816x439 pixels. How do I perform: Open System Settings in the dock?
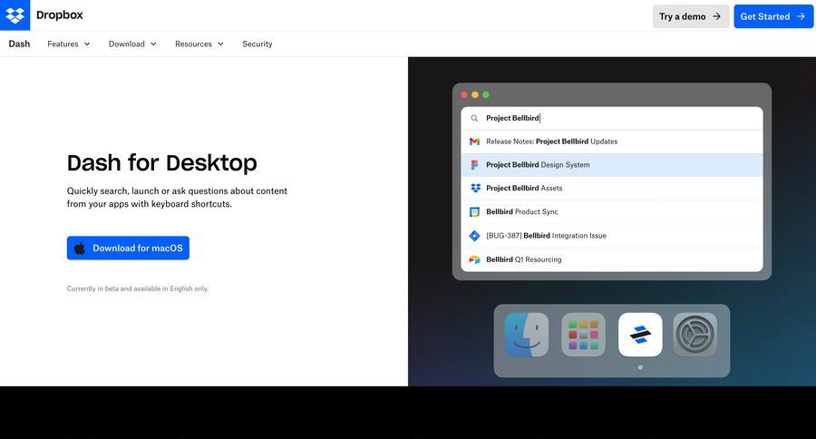(x=695, y=335)
